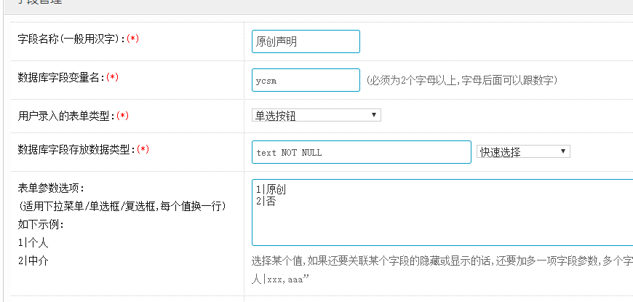Click the 字段名称 input containing 原创声明

(305, 41)
